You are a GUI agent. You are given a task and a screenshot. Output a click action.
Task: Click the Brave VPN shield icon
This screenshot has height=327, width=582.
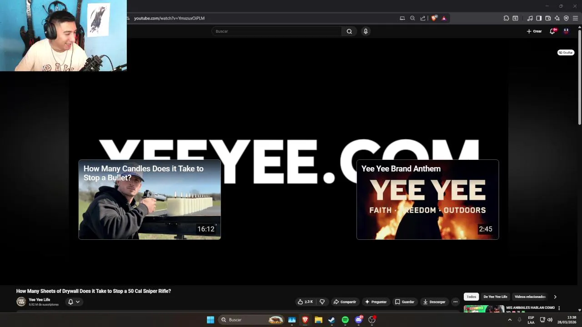pyautogui.click(x=566, y=18)
